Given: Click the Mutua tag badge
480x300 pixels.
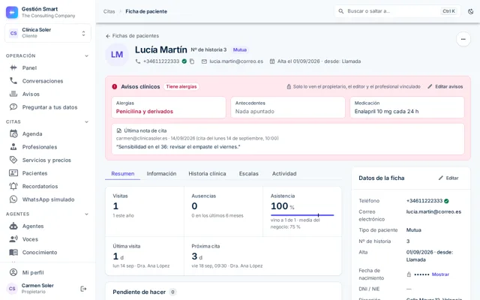Looking at the screenshot, I should pyautogui.click(x=240, y=49).
